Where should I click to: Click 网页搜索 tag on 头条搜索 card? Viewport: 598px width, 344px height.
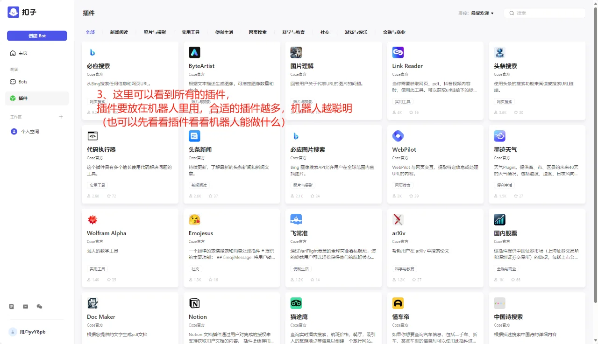tap(505, 102)
